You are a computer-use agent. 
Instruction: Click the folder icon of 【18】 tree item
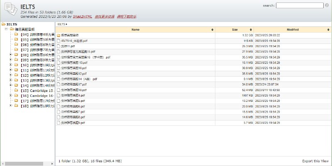[16, 106]
